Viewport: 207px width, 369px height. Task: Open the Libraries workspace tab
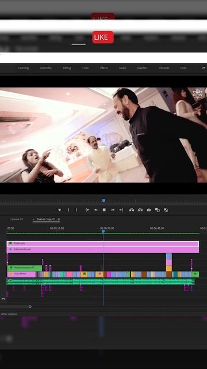pos(164,68)
